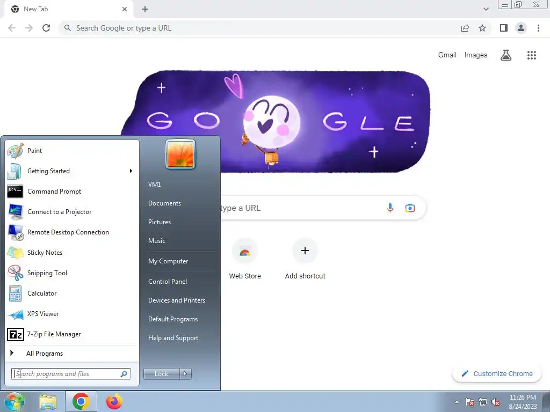
Task: Open Pictures from Start menu
Action: tap(159, 222)
